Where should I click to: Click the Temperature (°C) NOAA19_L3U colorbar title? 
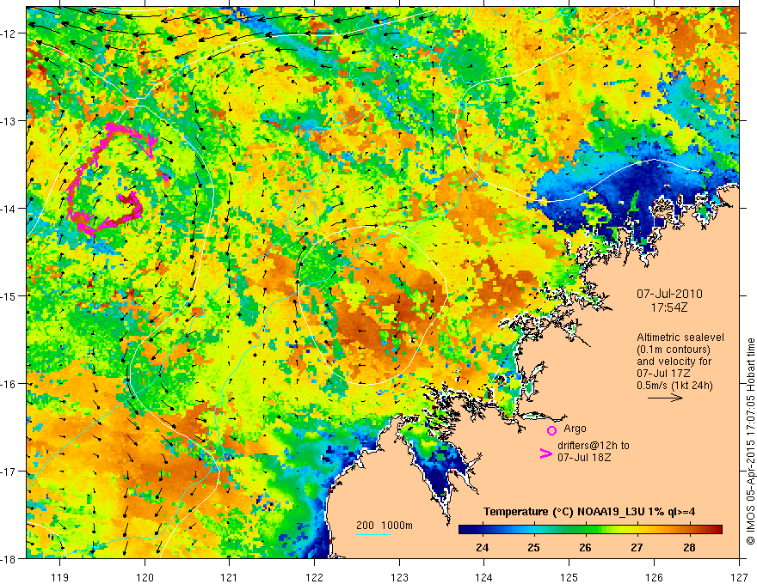click(x=589, y=512)
